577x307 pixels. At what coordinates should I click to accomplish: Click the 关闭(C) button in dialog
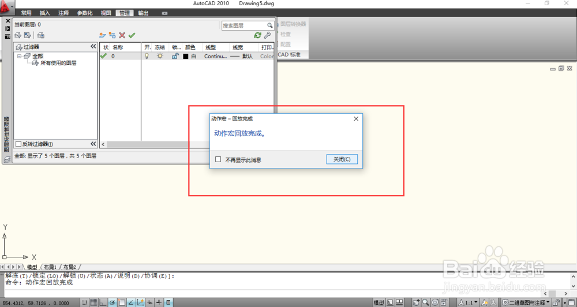tap(342, 159)
